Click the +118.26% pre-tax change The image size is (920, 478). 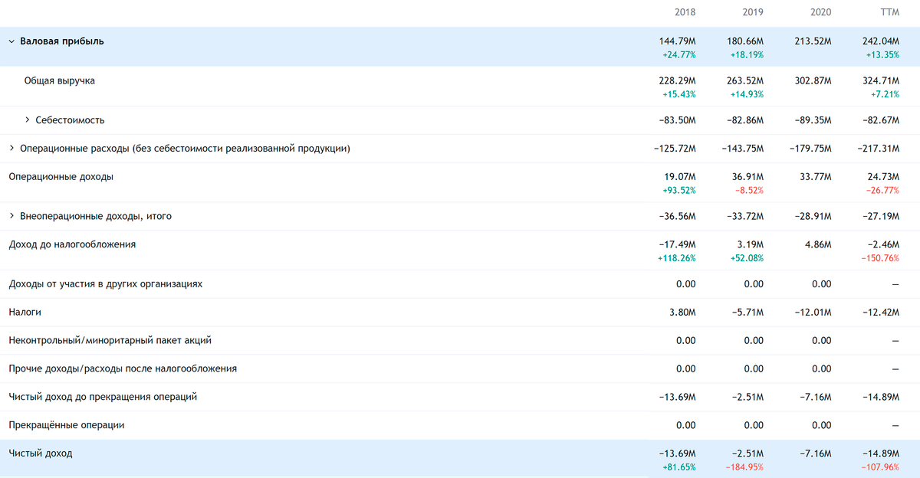pyautogui.click(x=677, y=258)
